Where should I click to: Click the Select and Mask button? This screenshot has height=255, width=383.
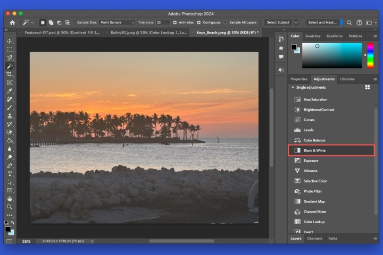[x=321, y=23]
